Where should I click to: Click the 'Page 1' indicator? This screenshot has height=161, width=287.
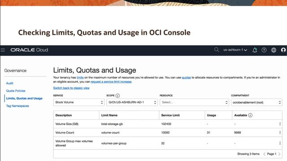point(272,154)
